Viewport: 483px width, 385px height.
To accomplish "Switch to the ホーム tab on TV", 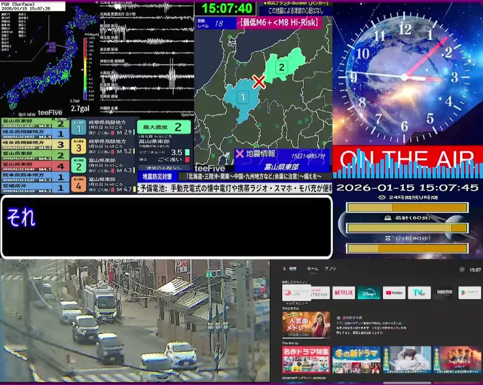I will (x=312, y=269).
